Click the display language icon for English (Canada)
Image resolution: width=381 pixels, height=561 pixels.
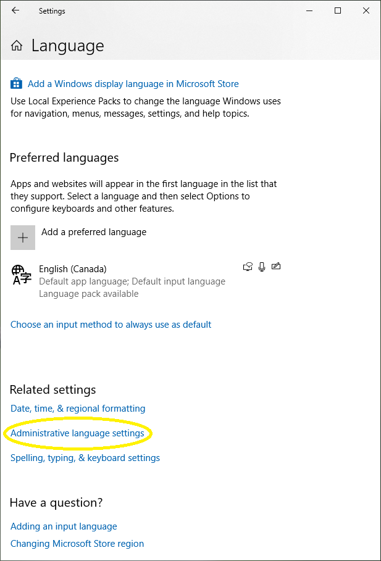click(248, 267)
